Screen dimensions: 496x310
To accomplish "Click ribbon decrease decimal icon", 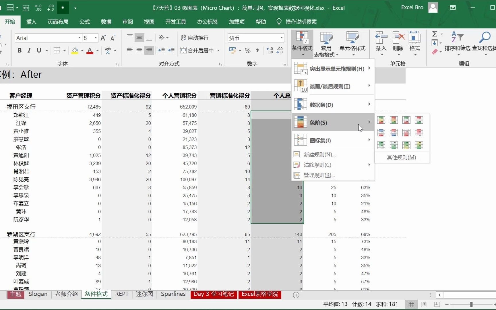I will coord(280,51).
